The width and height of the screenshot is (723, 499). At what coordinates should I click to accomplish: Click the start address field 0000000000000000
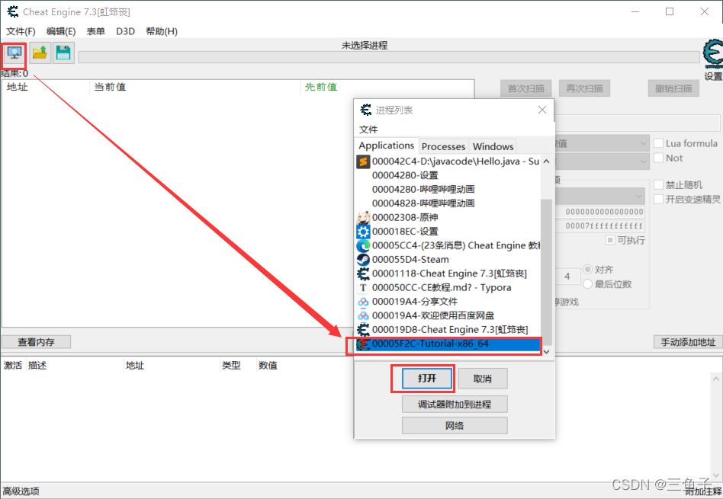599,212
